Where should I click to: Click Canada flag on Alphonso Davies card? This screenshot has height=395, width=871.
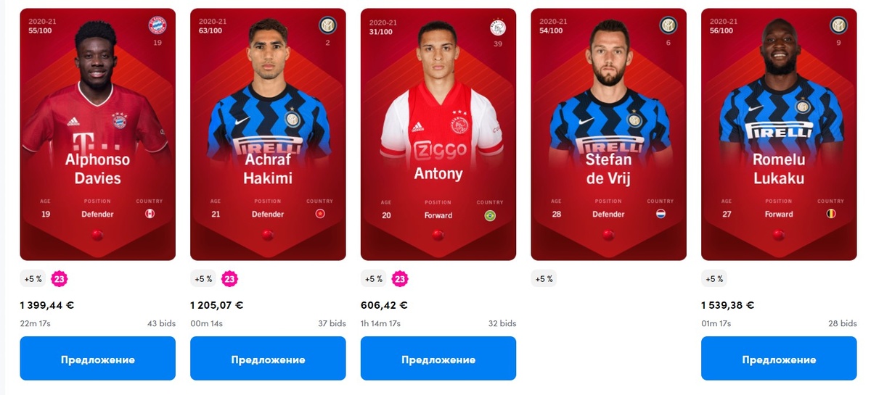[150, 214]
